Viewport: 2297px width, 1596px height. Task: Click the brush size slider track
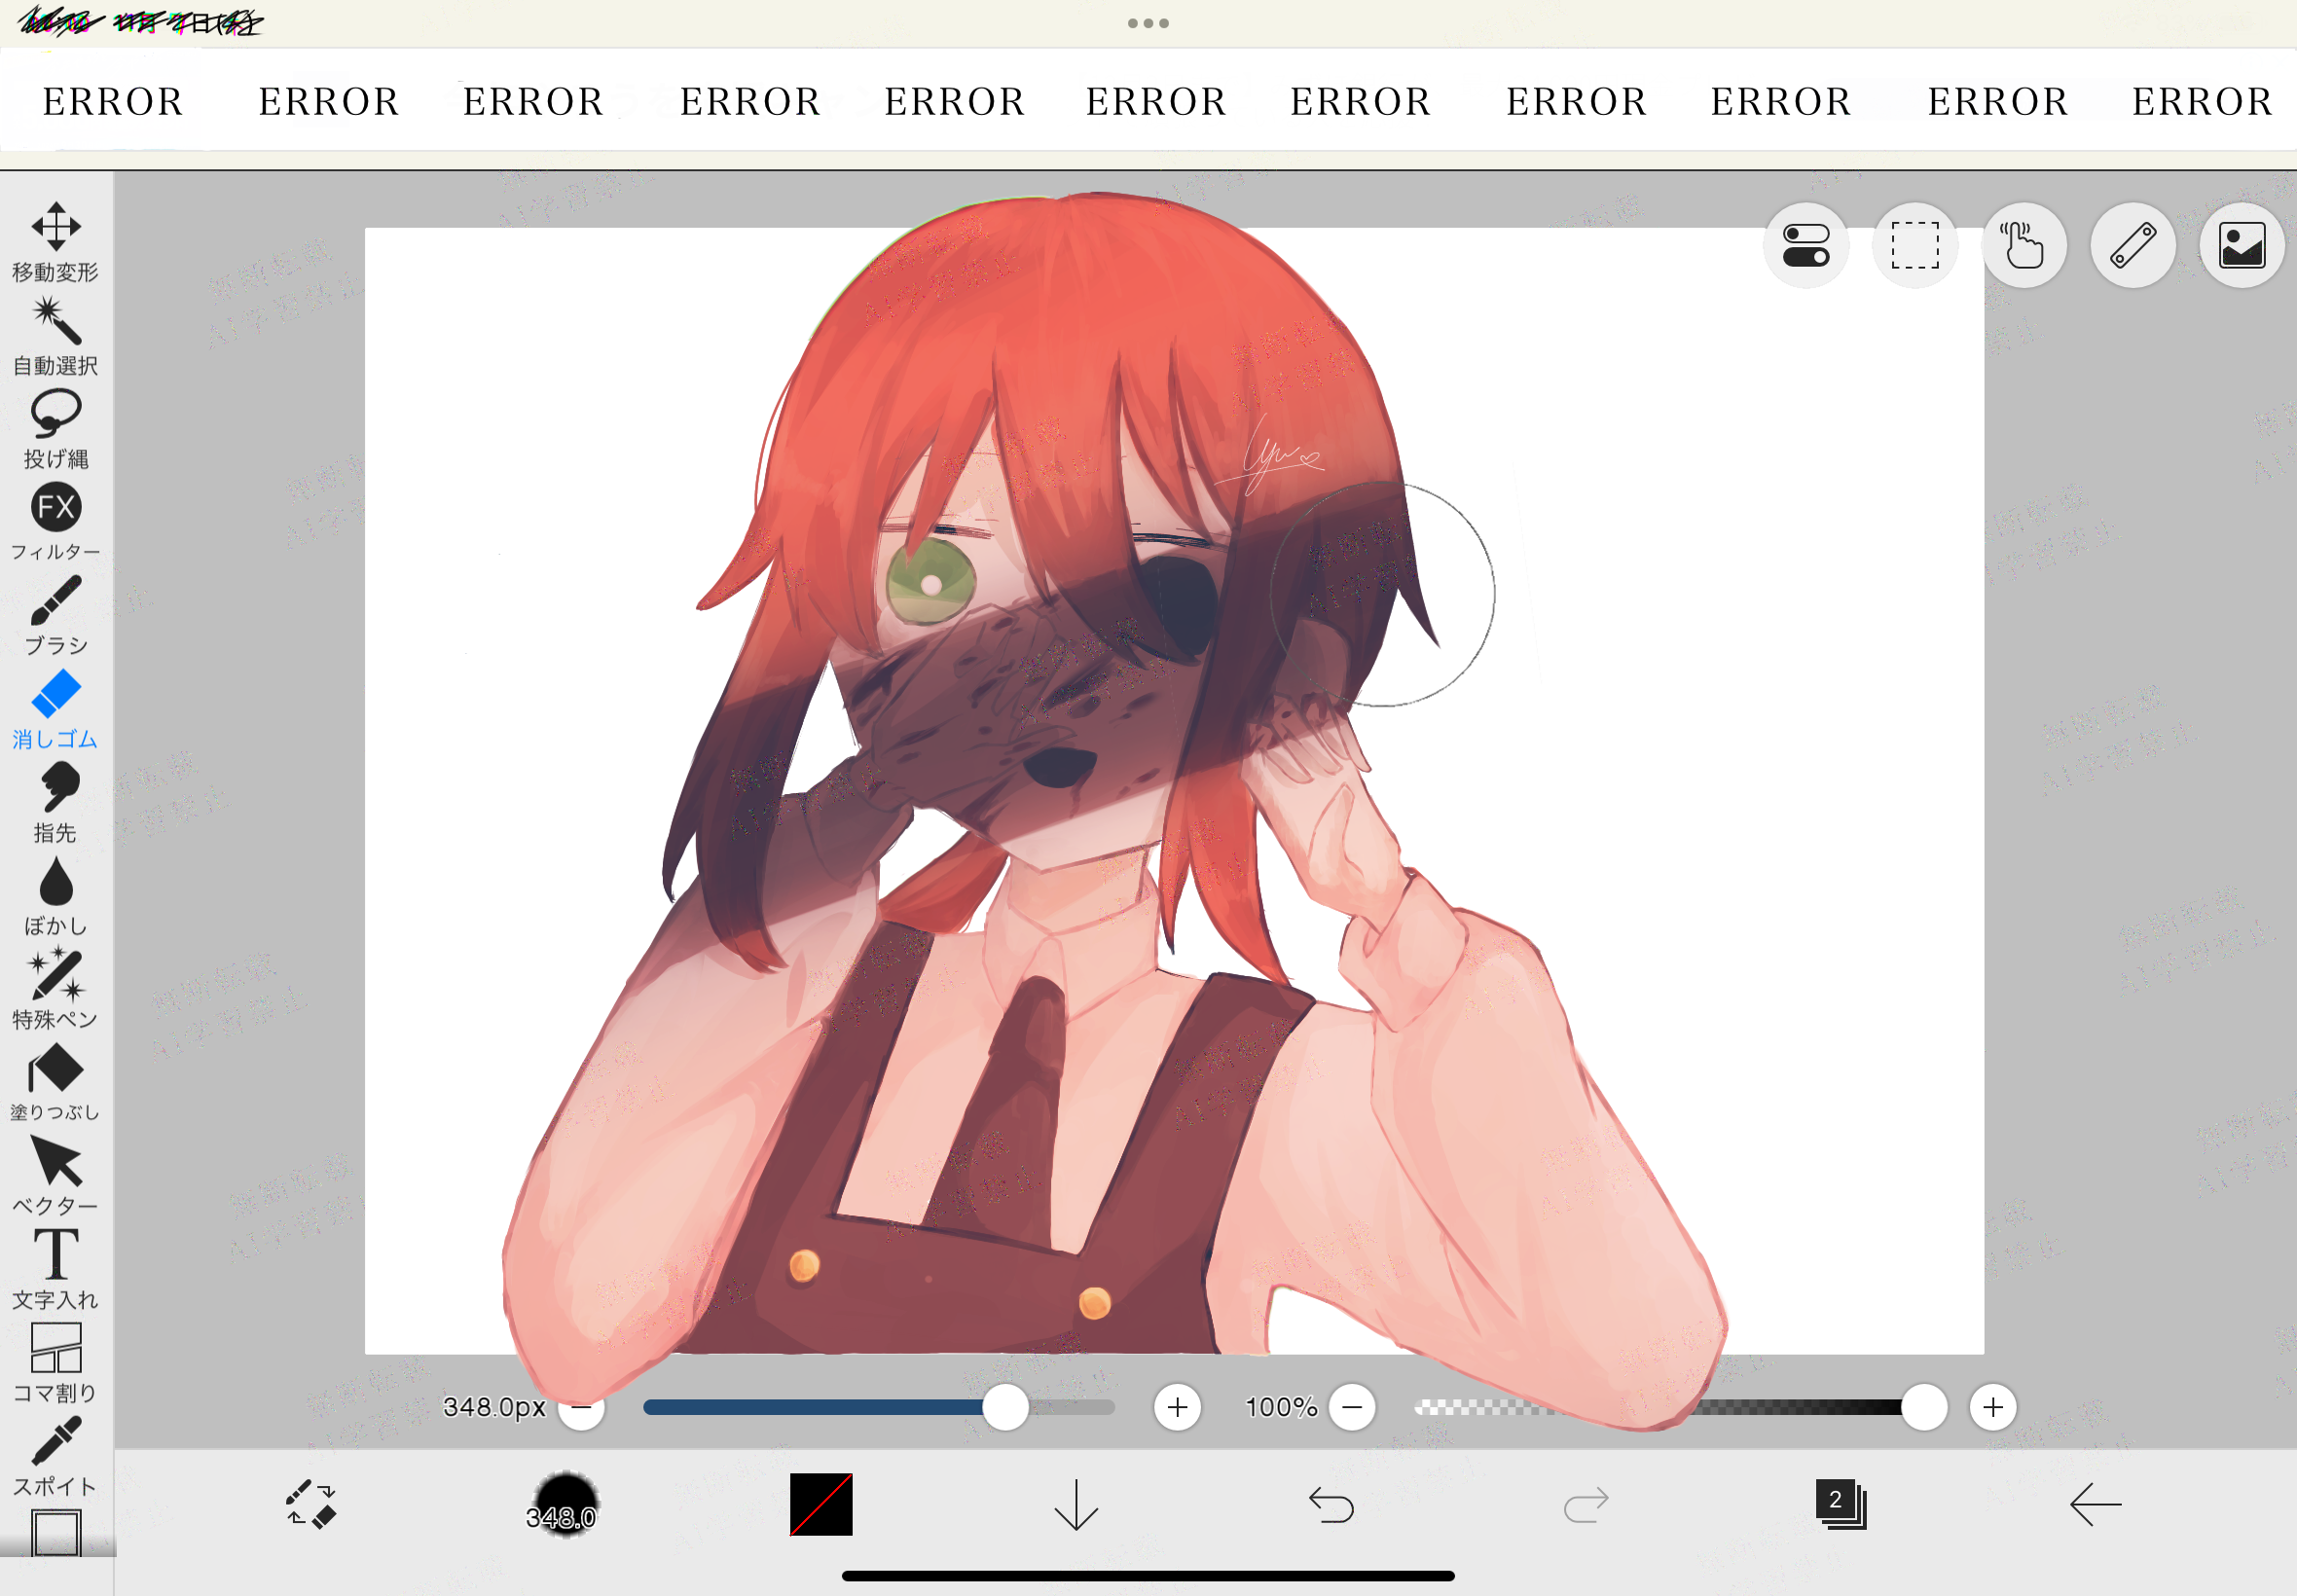tap(820, 1407)
